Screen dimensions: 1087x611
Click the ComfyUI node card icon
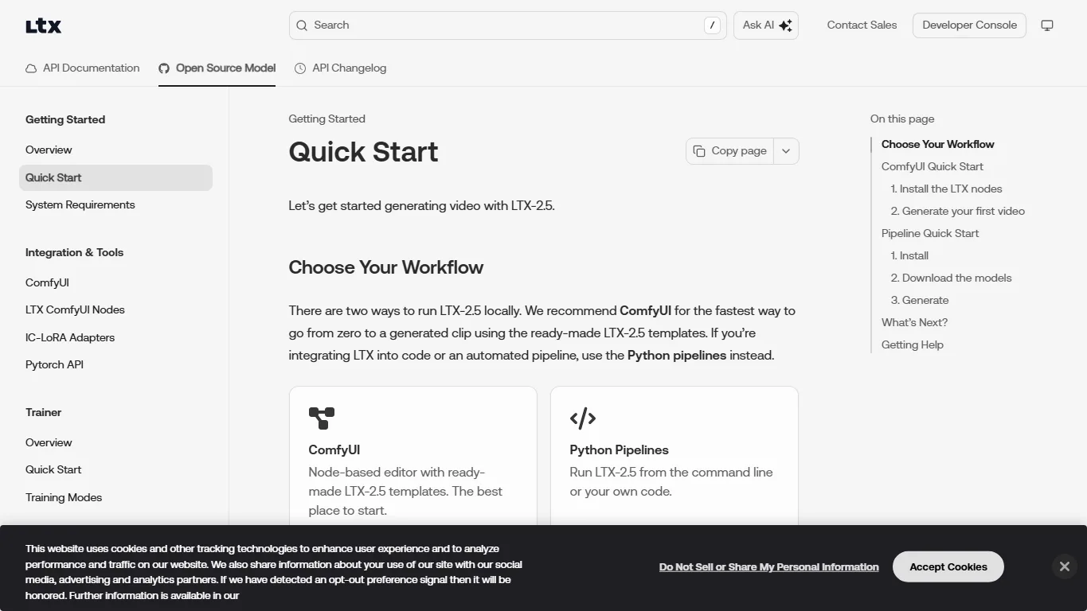[322, 418]
